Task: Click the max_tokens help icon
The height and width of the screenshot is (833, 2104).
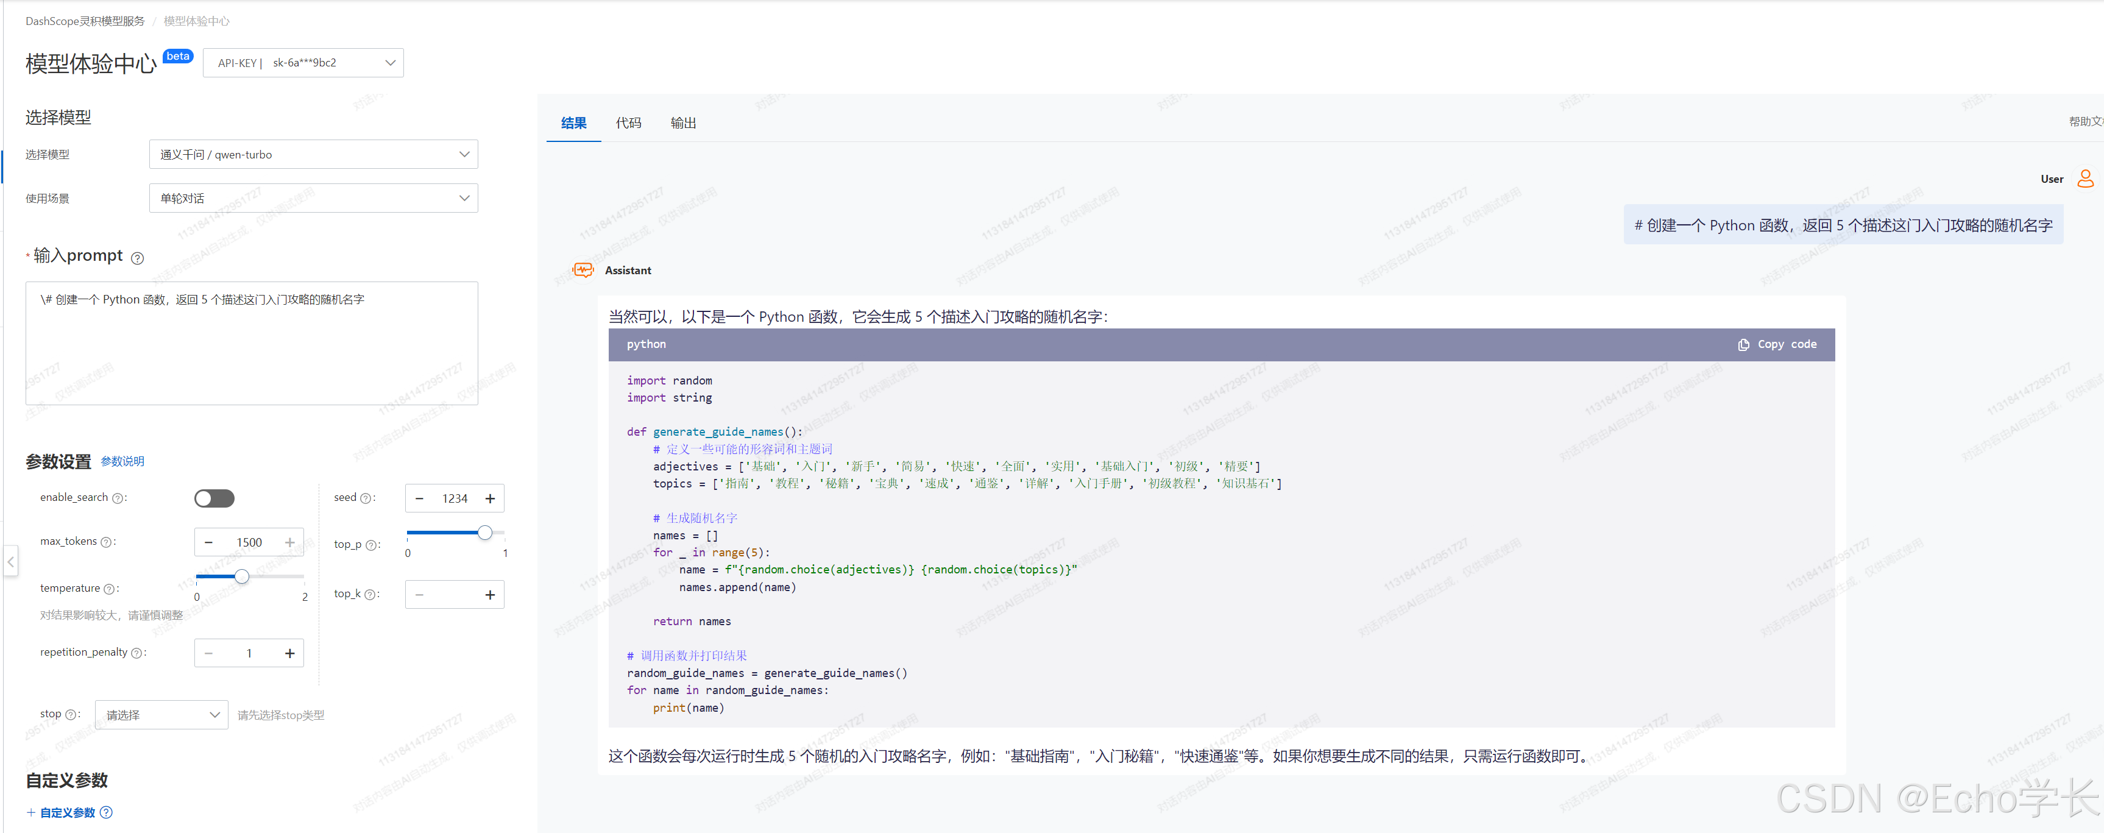Action: pyautogui.click(x=105, y=542)
